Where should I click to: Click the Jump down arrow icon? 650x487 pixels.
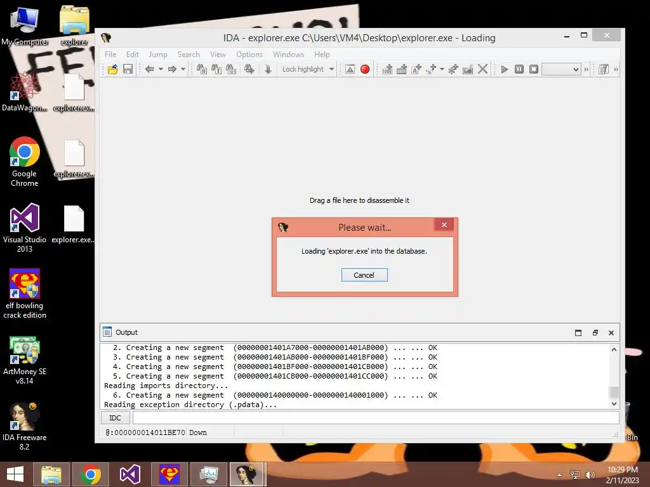[x=268, y=69]
